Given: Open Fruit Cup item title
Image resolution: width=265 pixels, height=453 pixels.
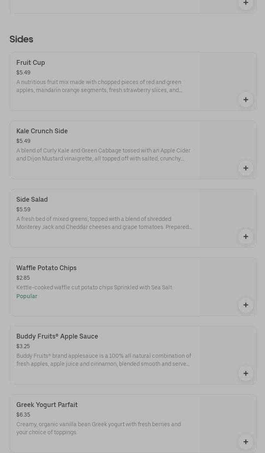Looking at the screenshot, I should (31, 62).
